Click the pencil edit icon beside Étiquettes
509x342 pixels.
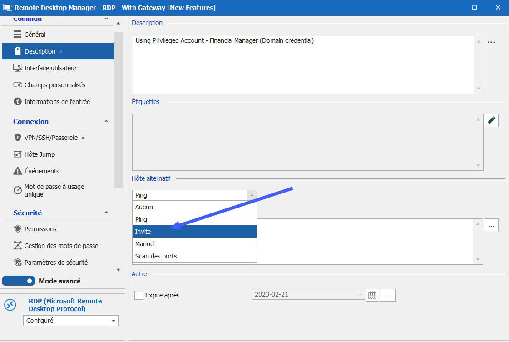click(491, 120)
